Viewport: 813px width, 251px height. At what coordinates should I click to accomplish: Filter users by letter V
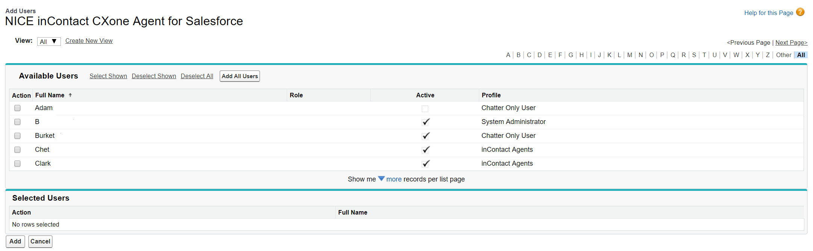pos(725,55)
